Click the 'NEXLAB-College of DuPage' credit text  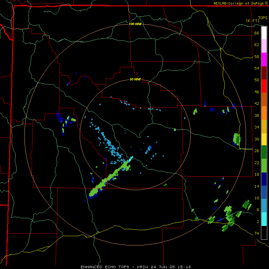239,3
